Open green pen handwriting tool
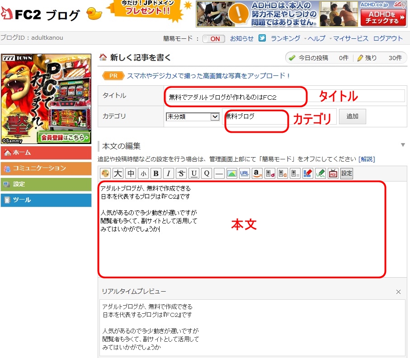This screenshot has width=410, height=358. coord(320,173)
